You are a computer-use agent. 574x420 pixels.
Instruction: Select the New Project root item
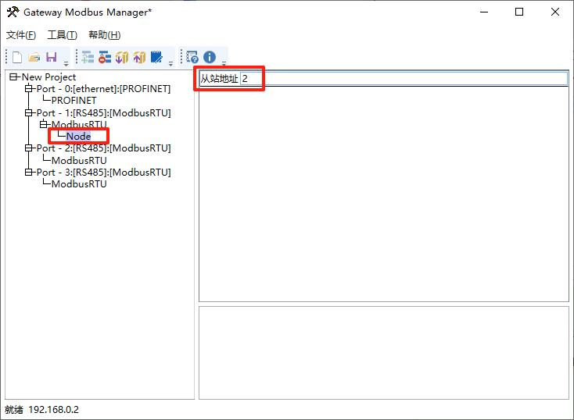(x=48, y=77)
